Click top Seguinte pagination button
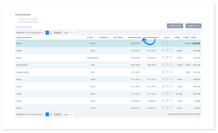This screenshot has height=133, width=218. tap(58, 33)
